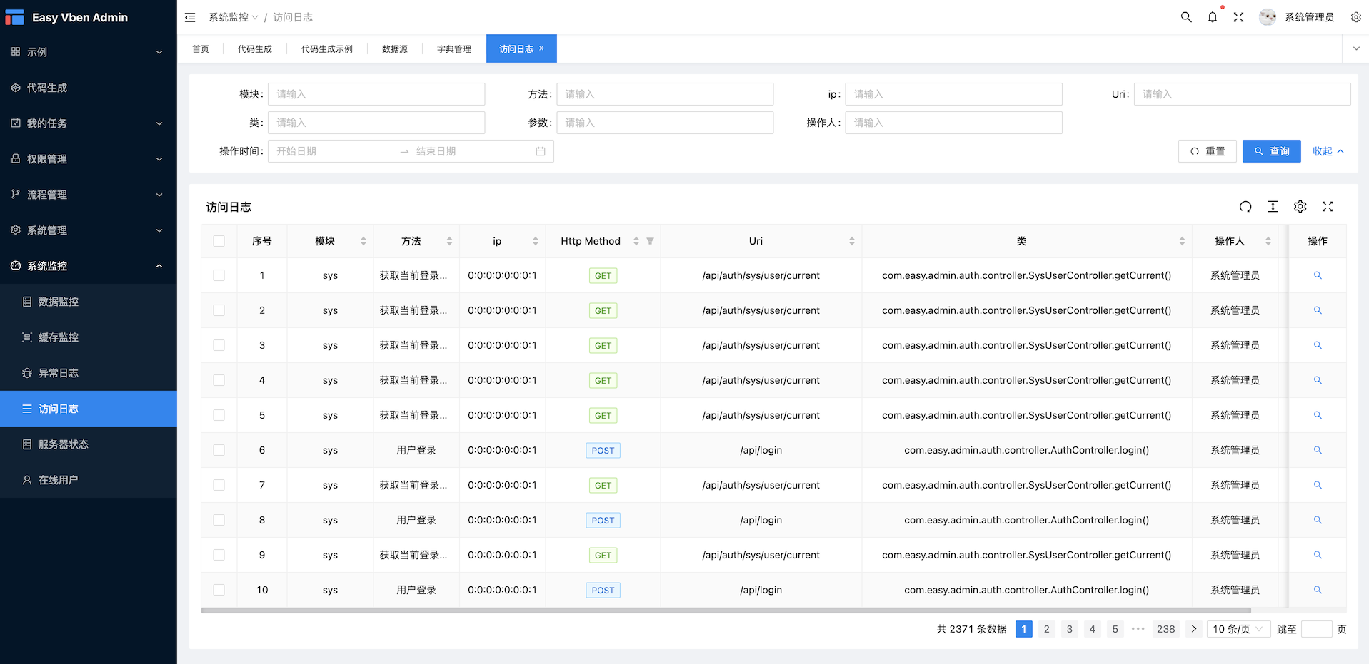Image resolution: width=1369 pixels, height=664 pixels.
Task: Select the checkbox for row 6
Action: 219,450
